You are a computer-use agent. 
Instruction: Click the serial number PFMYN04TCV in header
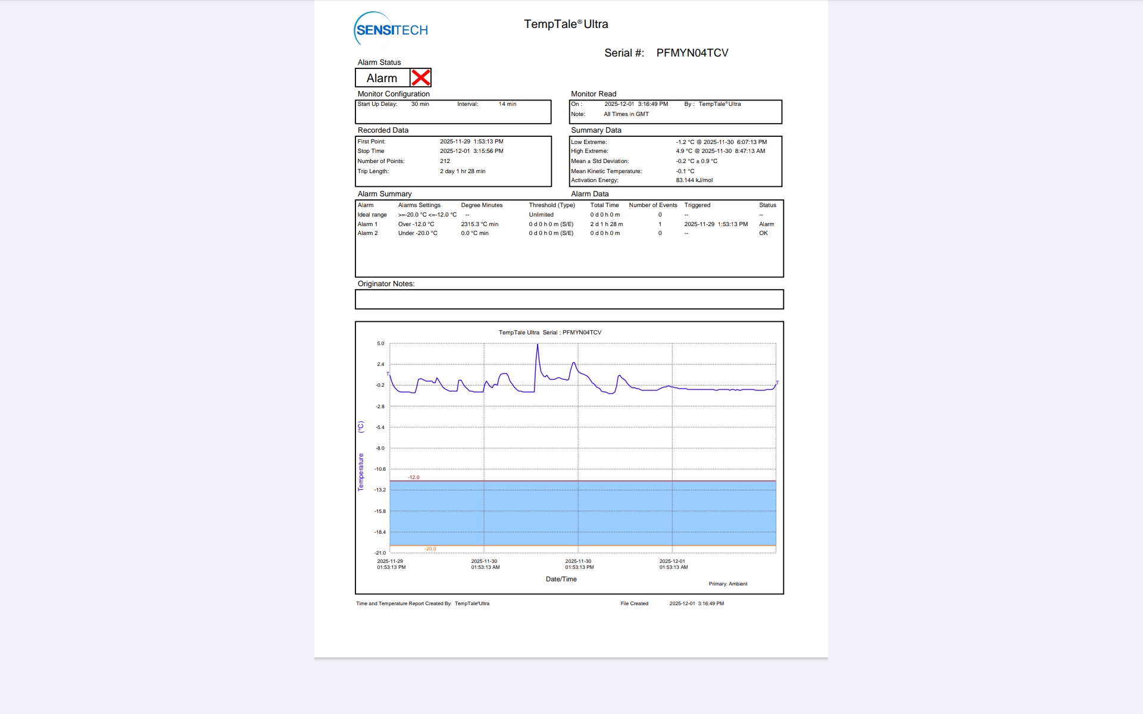point(692,53)
